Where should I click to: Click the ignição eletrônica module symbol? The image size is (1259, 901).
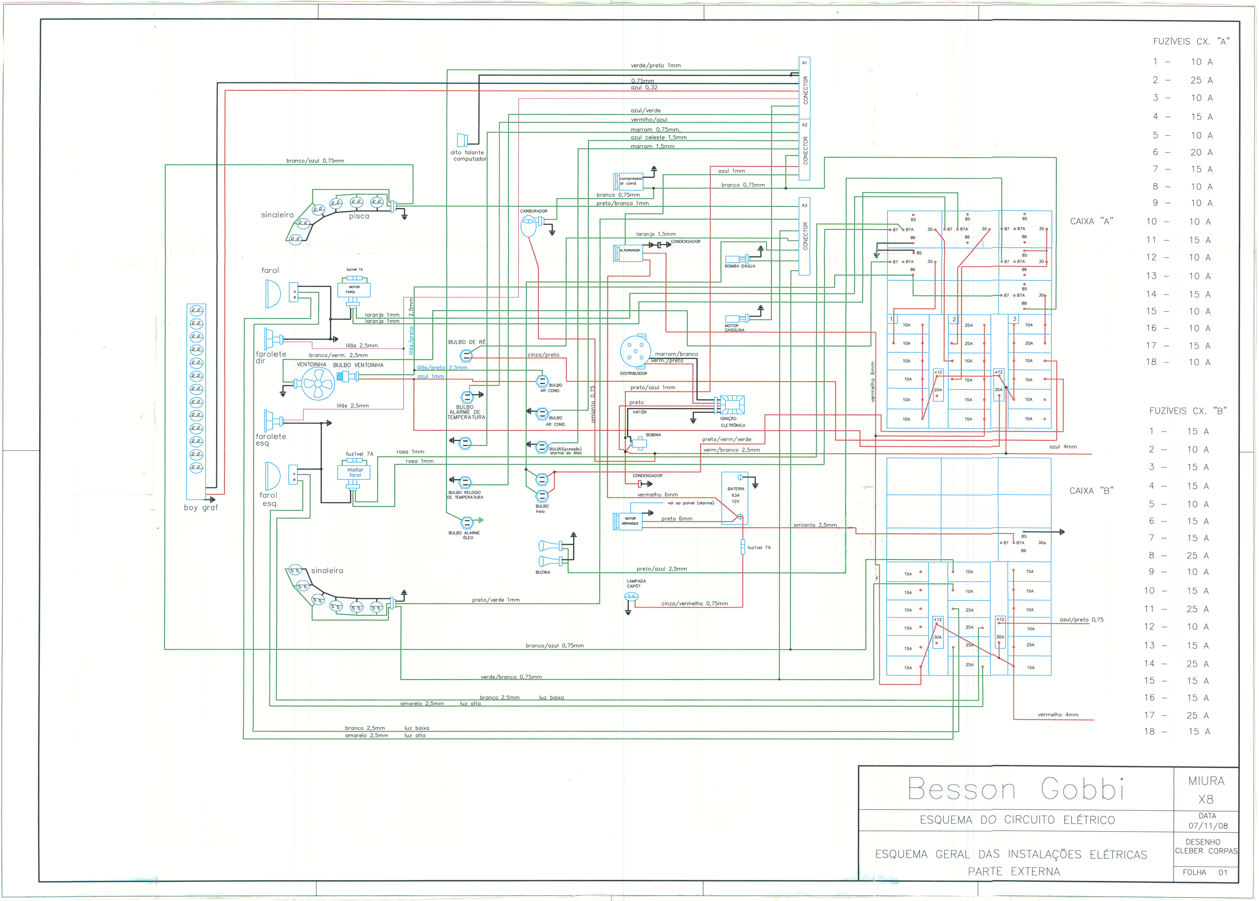732,405
